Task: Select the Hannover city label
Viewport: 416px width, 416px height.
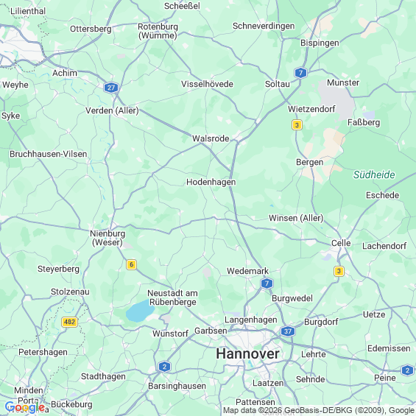Action: [x=247, y=354]
